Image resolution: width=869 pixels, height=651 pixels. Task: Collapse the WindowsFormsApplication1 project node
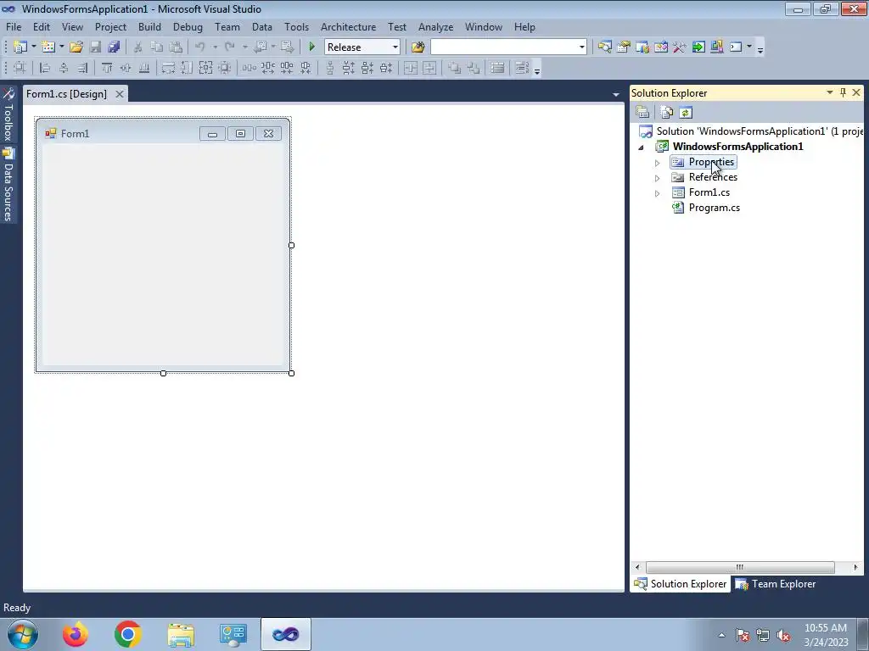coord(642,147)
